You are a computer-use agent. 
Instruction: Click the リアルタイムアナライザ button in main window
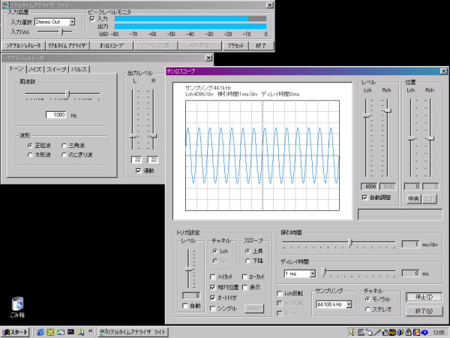tap(67, 46)
